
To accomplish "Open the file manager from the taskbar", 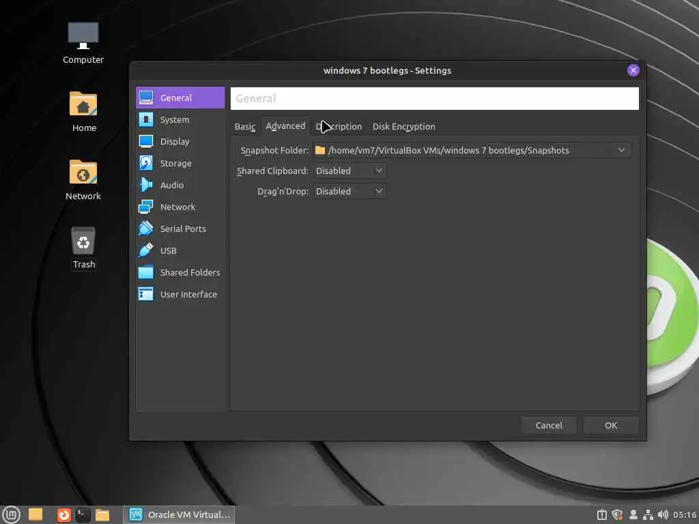I will pyautogui.click(x=102, y=514).
